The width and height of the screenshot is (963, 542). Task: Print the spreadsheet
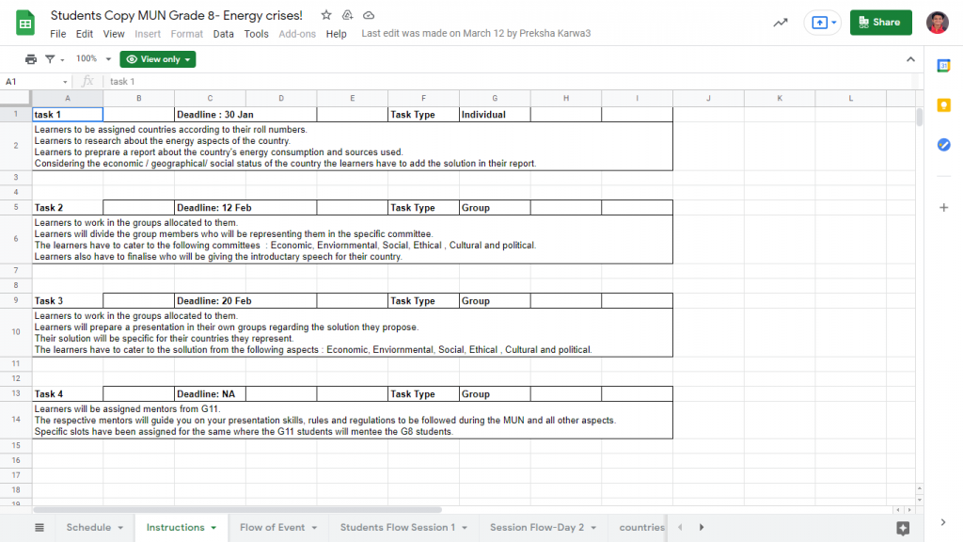(31, 59)
